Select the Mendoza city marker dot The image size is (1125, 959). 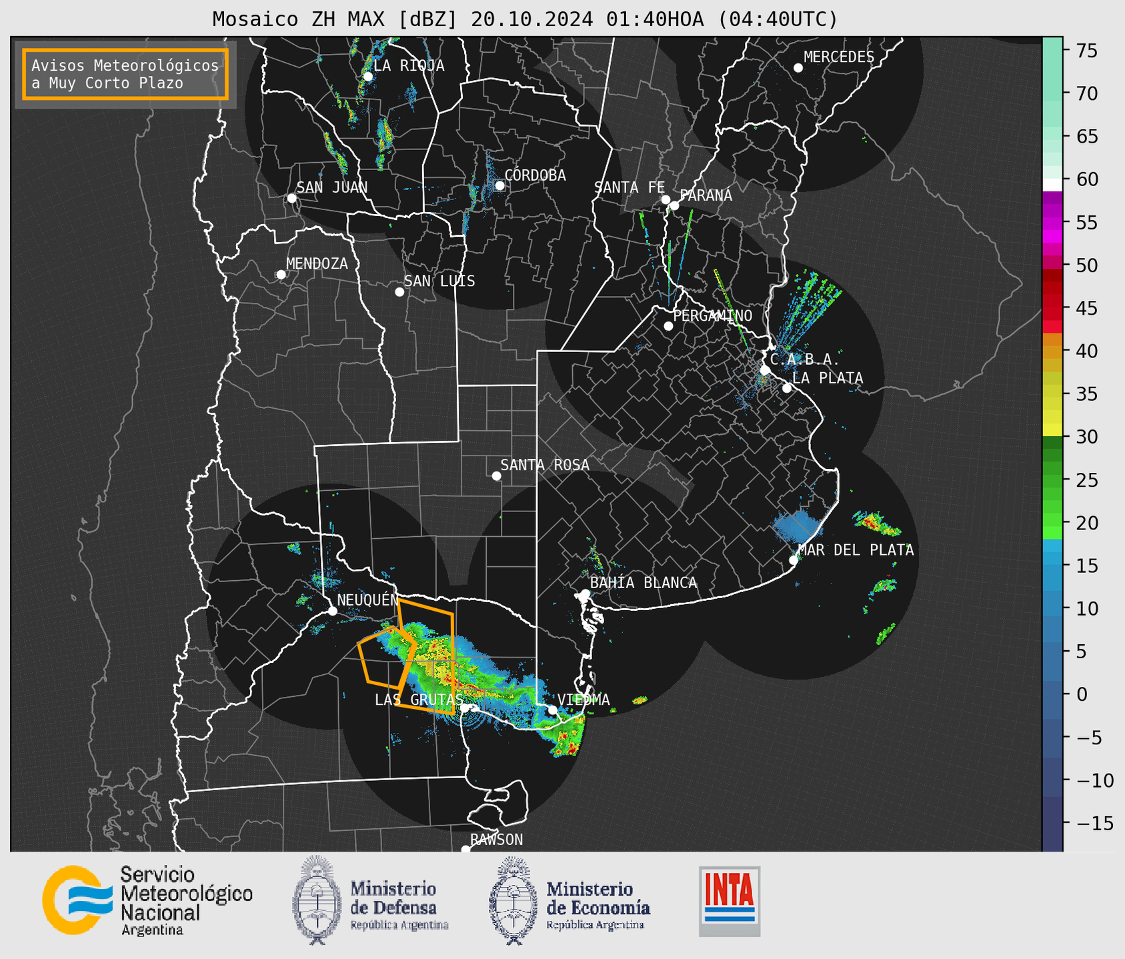pos(281,275)
